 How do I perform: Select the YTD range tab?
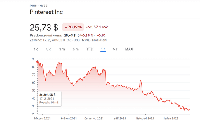coord(90,49)
